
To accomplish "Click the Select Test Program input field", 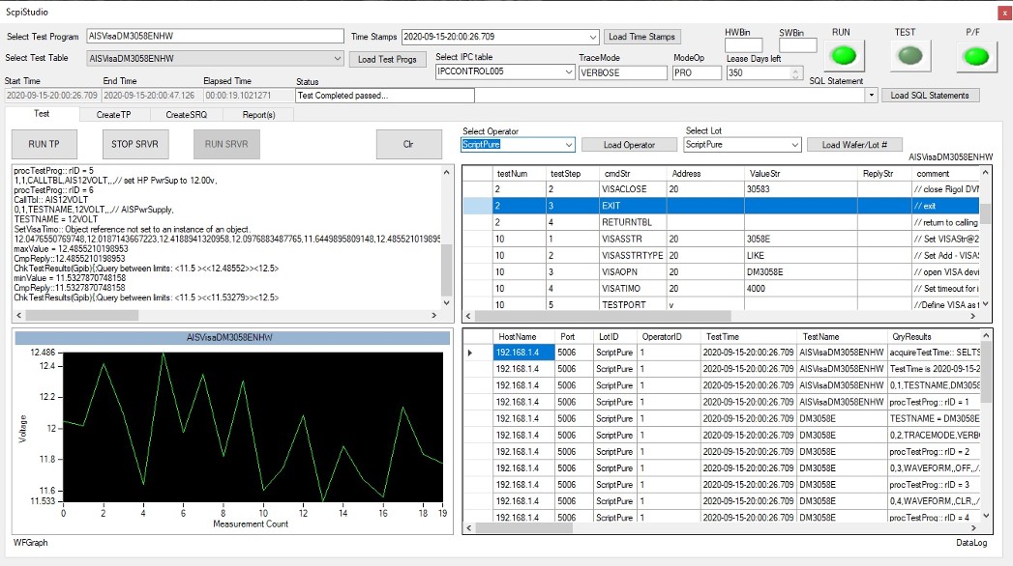I will point(215,37).
